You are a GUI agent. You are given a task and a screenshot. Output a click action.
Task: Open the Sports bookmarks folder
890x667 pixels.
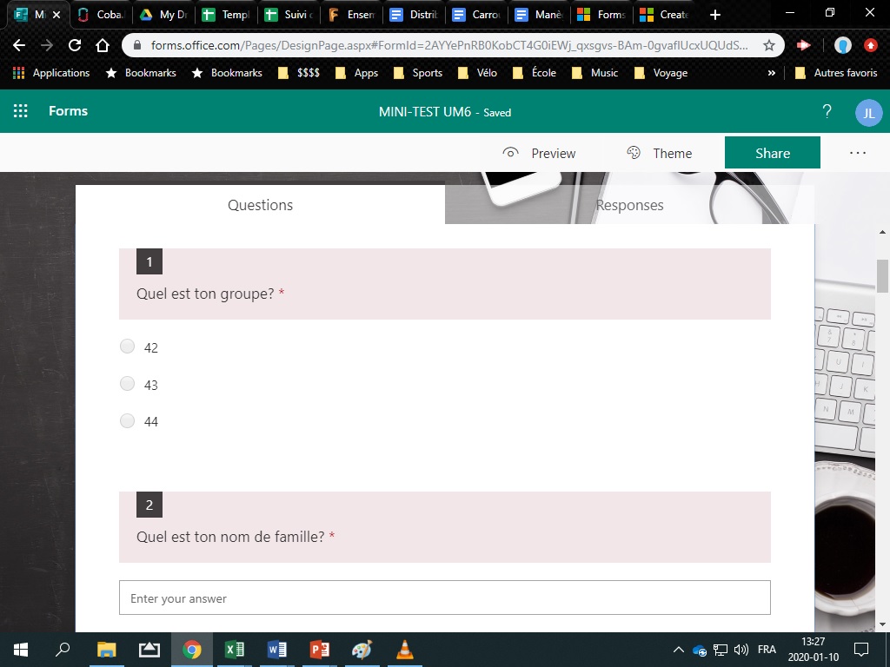pyautogui.click(x=418, y=73)
